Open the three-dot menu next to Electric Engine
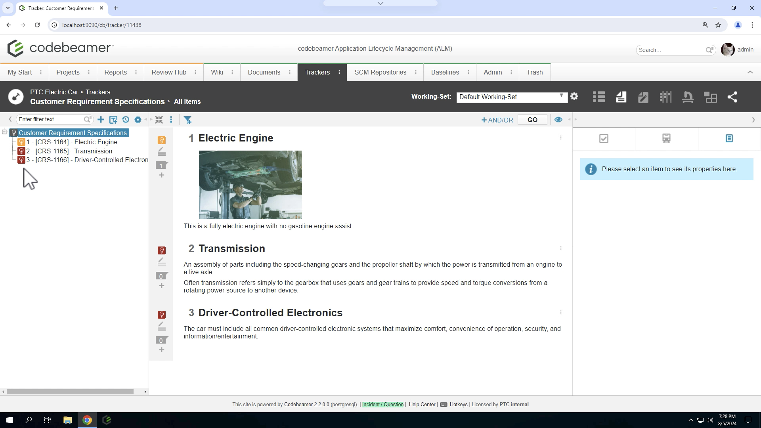Screen dimensions: 761x428 (x=561, y=138)
